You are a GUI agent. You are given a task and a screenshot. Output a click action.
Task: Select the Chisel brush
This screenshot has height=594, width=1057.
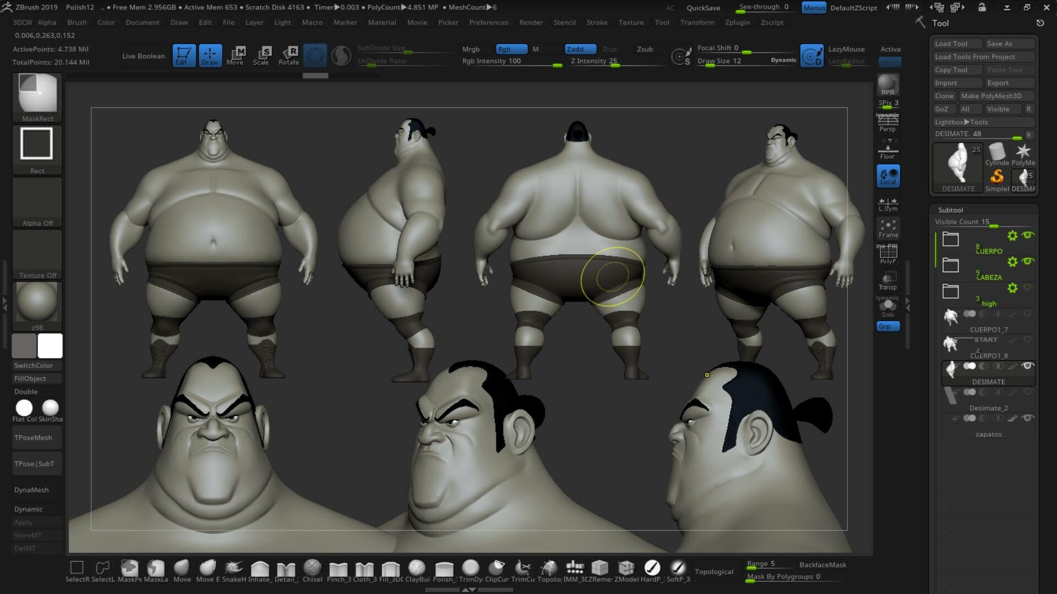click(312, 571)
